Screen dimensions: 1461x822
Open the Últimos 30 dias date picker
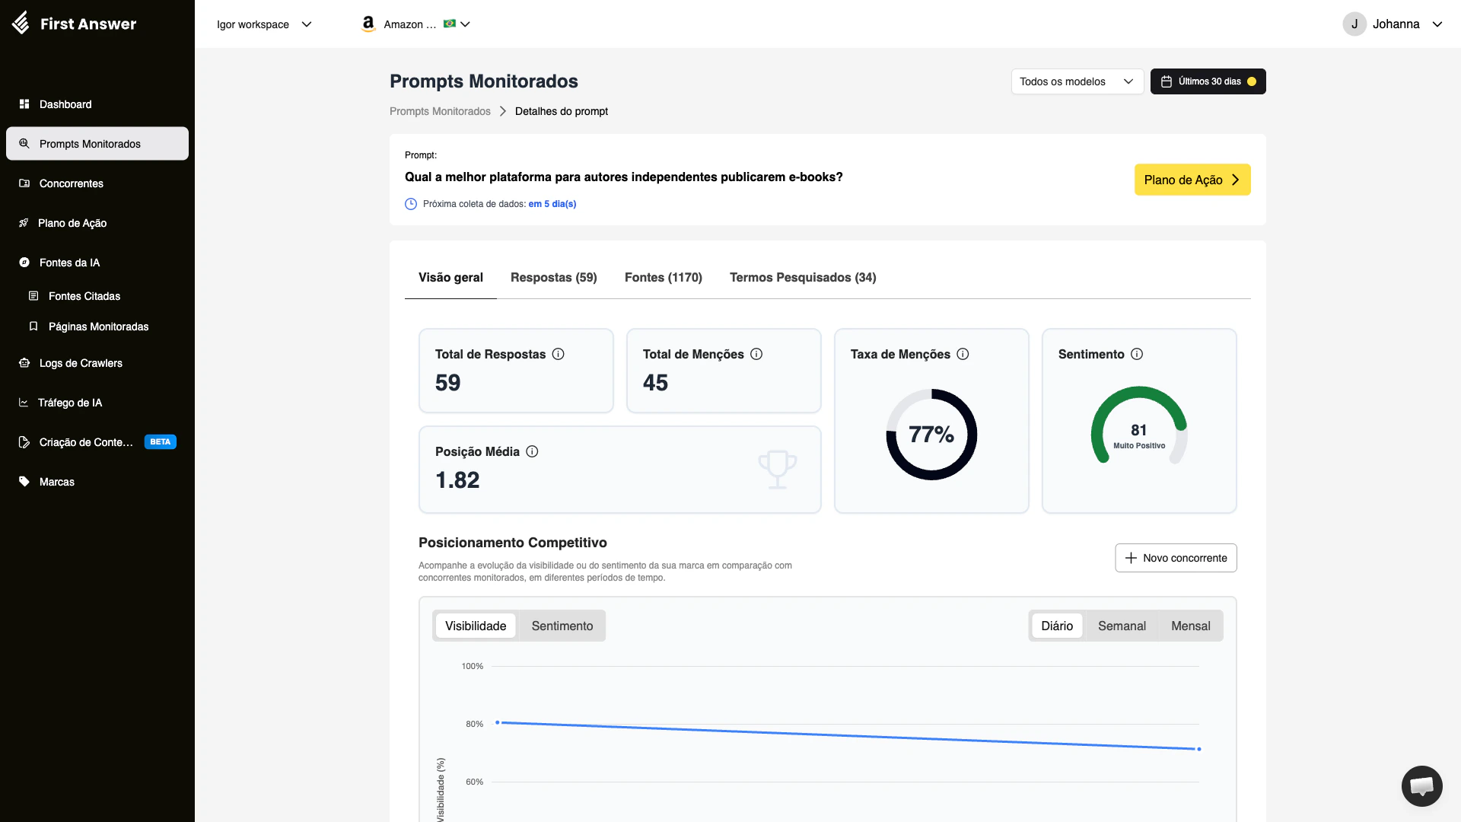(1208, 81)
